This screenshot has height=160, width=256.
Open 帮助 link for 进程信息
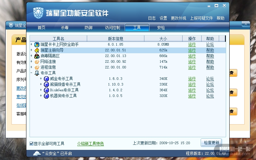[x=210, y=67]
